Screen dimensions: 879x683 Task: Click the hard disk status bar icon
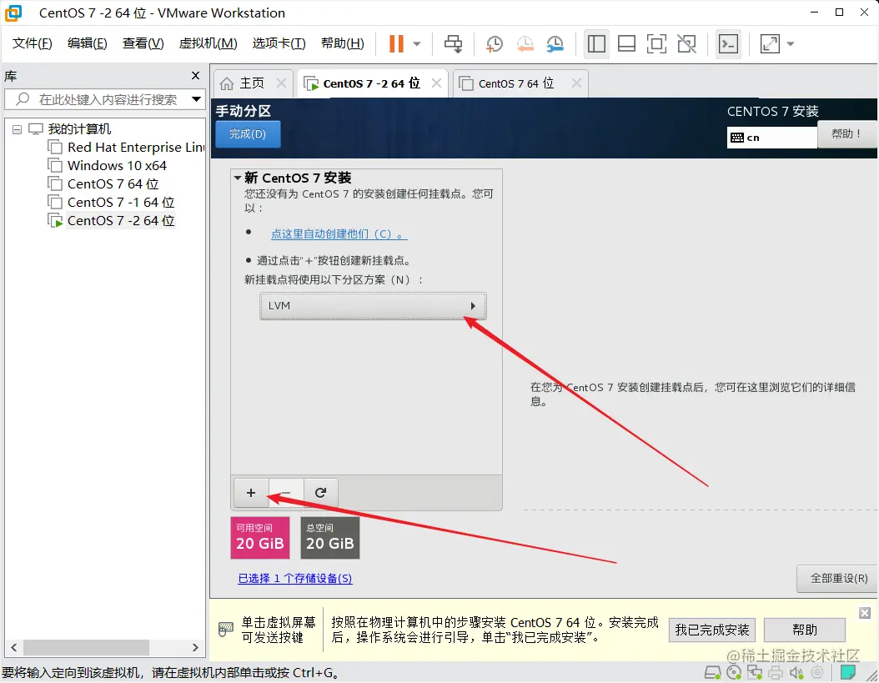coord(712,672)
